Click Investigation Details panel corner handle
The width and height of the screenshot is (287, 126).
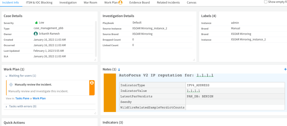[194, 60]
